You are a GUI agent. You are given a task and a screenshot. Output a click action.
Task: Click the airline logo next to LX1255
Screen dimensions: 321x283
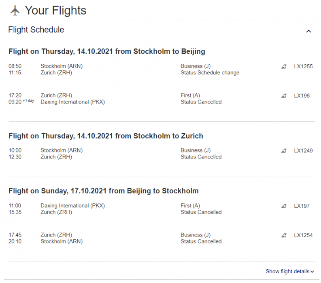(x=284, y=67)
